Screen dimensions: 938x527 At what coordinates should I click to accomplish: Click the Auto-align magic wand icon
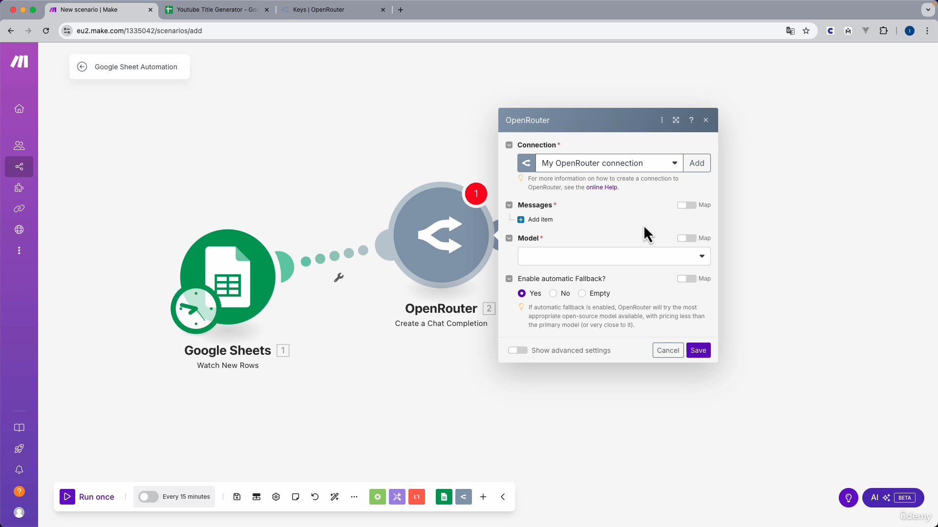335,497
